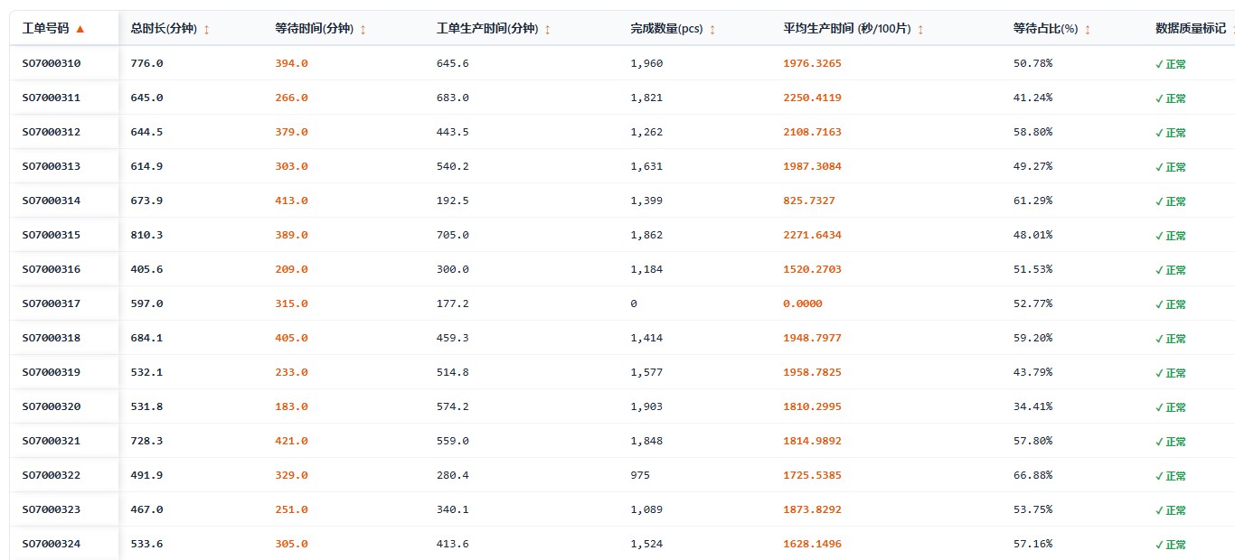The width and height of the screenshot is (1235, 560).
Task: Click the 数据质量标记 column header label
Action: (x=1191, y=29)
